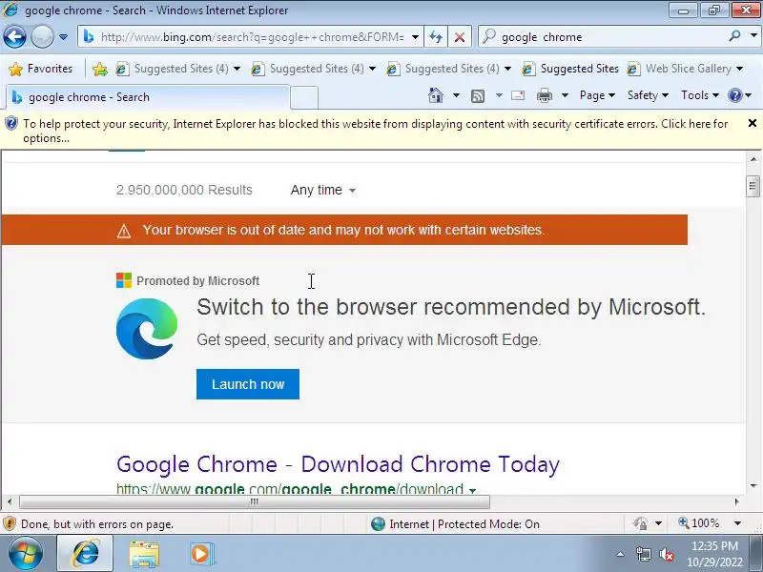Open Windows Explorer from the taskbar
Image resolution: width=763 pixels, height=572 pixels.
pyautogui.click(x=144, y=554)
